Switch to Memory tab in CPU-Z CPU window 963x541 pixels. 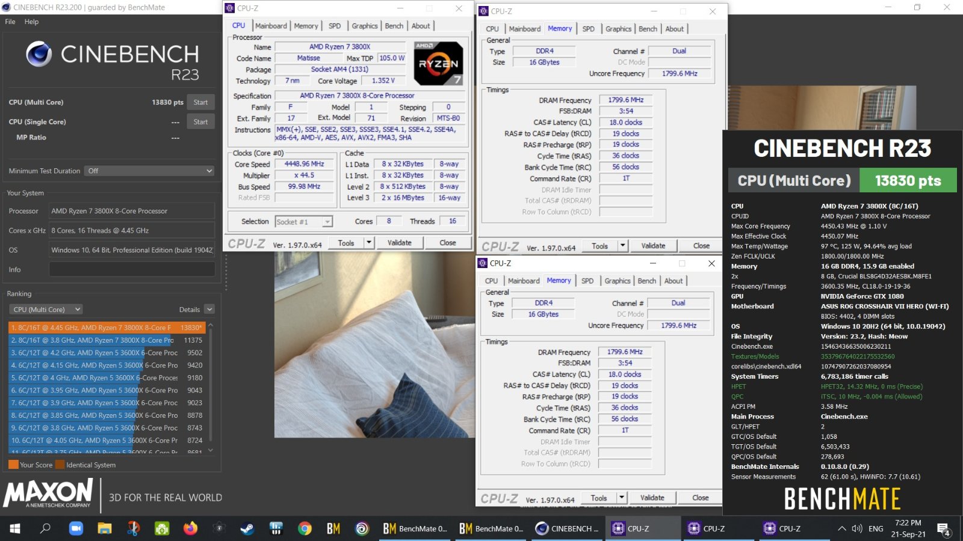tap(306, 26)
